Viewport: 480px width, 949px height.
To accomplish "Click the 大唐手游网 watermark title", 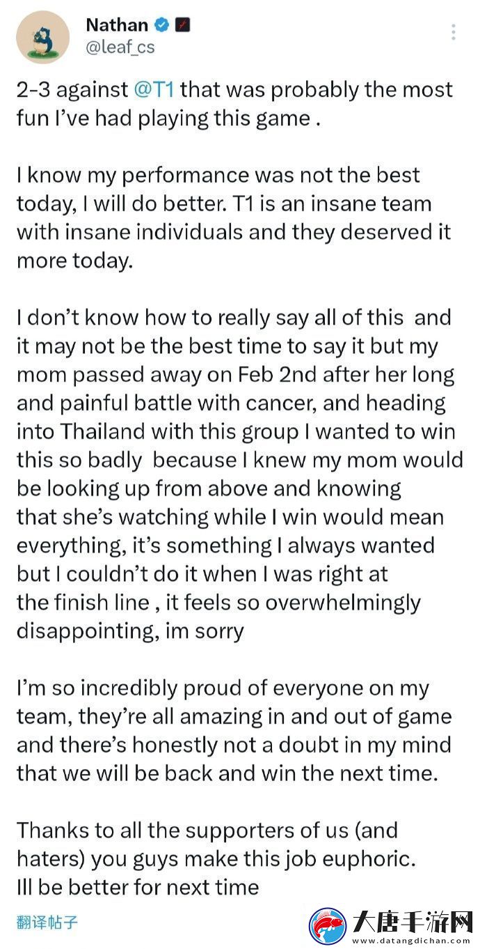I will pos(411,920).
